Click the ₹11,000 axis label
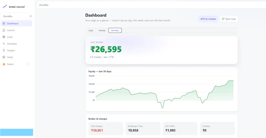The image size is (266, 138). [x=92, y=92]
